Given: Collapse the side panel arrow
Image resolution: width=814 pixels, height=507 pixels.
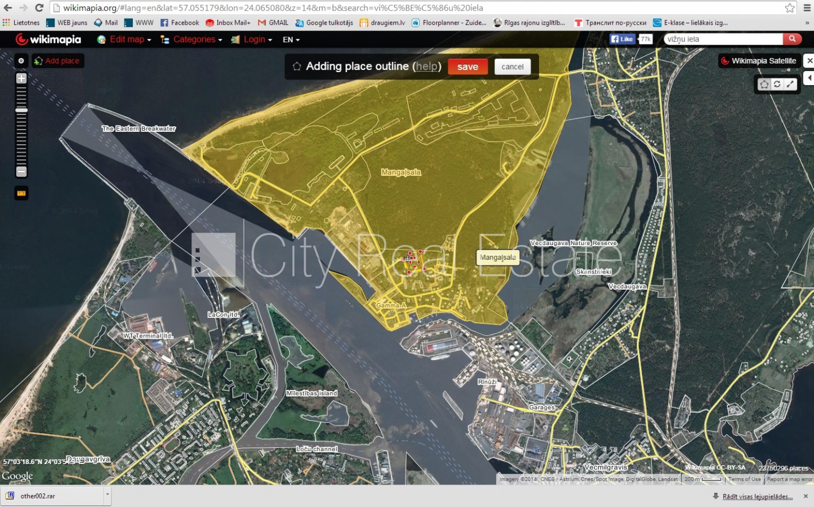Looking at the screenshot, I should (x=809, y=78).
